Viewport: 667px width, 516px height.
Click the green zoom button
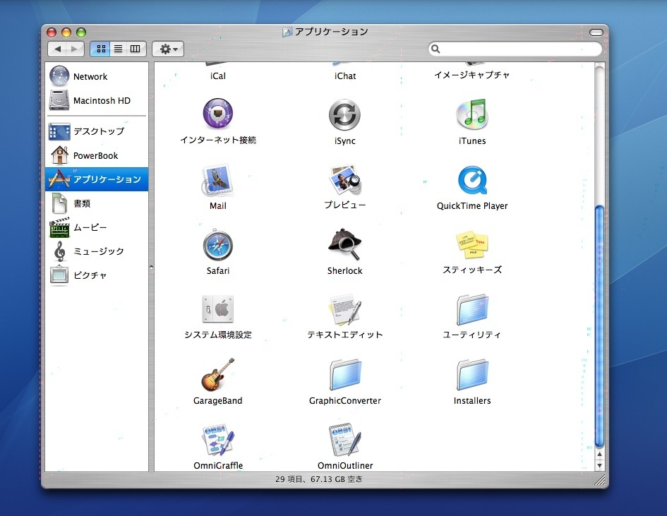81,32
